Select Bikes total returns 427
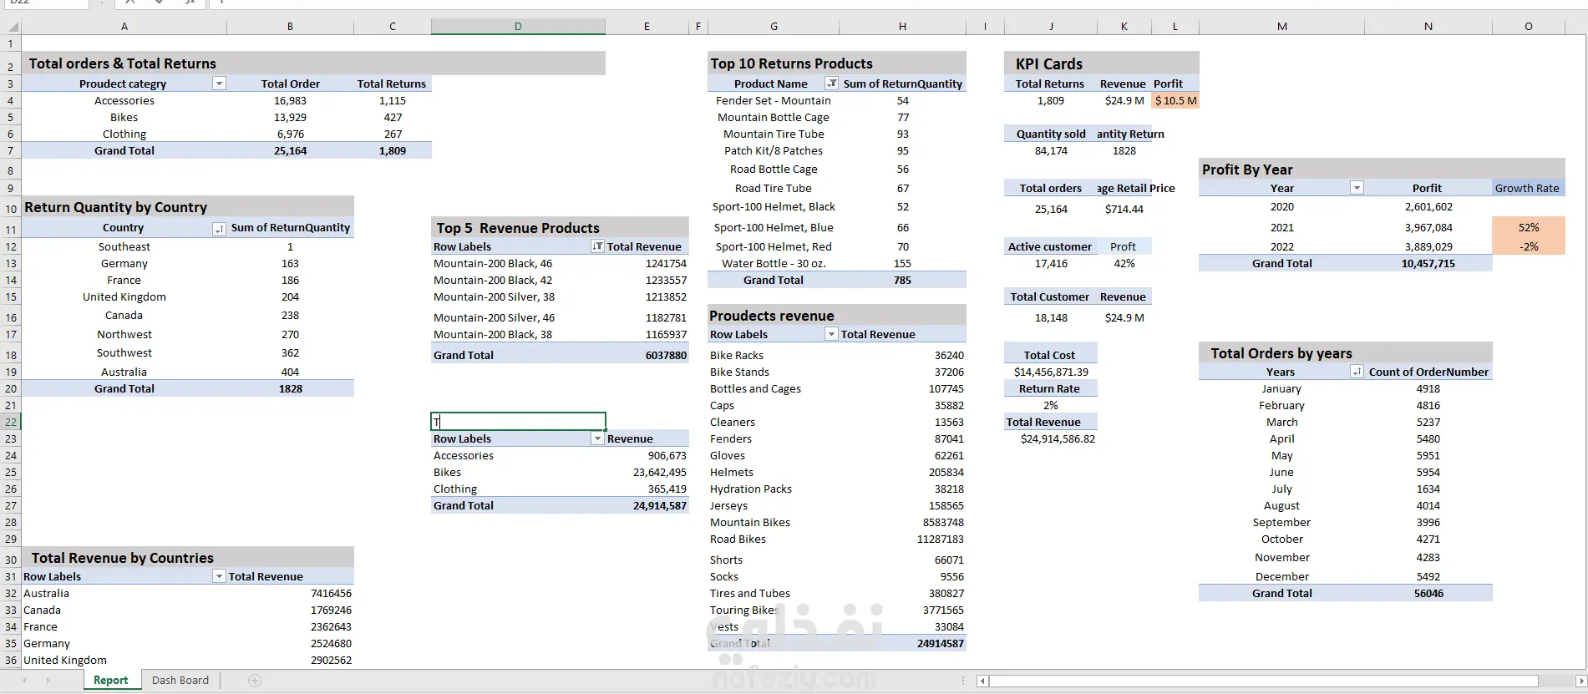The image size is (1588, 694). click(x=393, y=117)
